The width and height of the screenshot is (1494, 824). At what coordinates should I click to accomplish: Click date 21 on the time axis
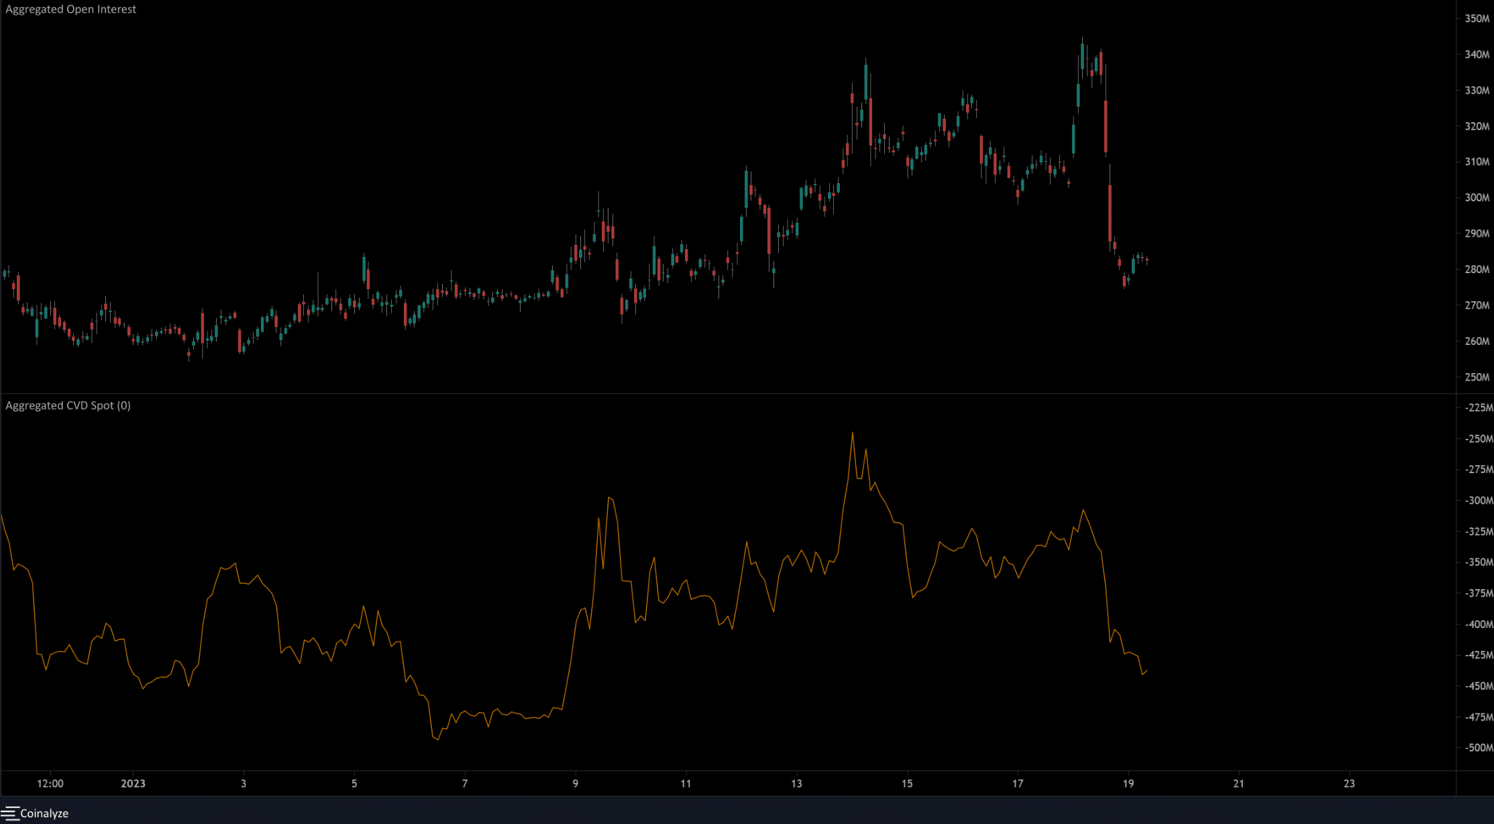(x=1239, y=784)
